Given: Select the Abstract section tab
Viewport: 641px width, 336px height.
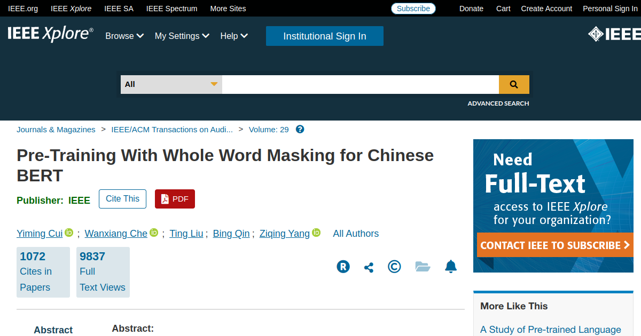Looking at the screenshot, I should pos(53,330).
